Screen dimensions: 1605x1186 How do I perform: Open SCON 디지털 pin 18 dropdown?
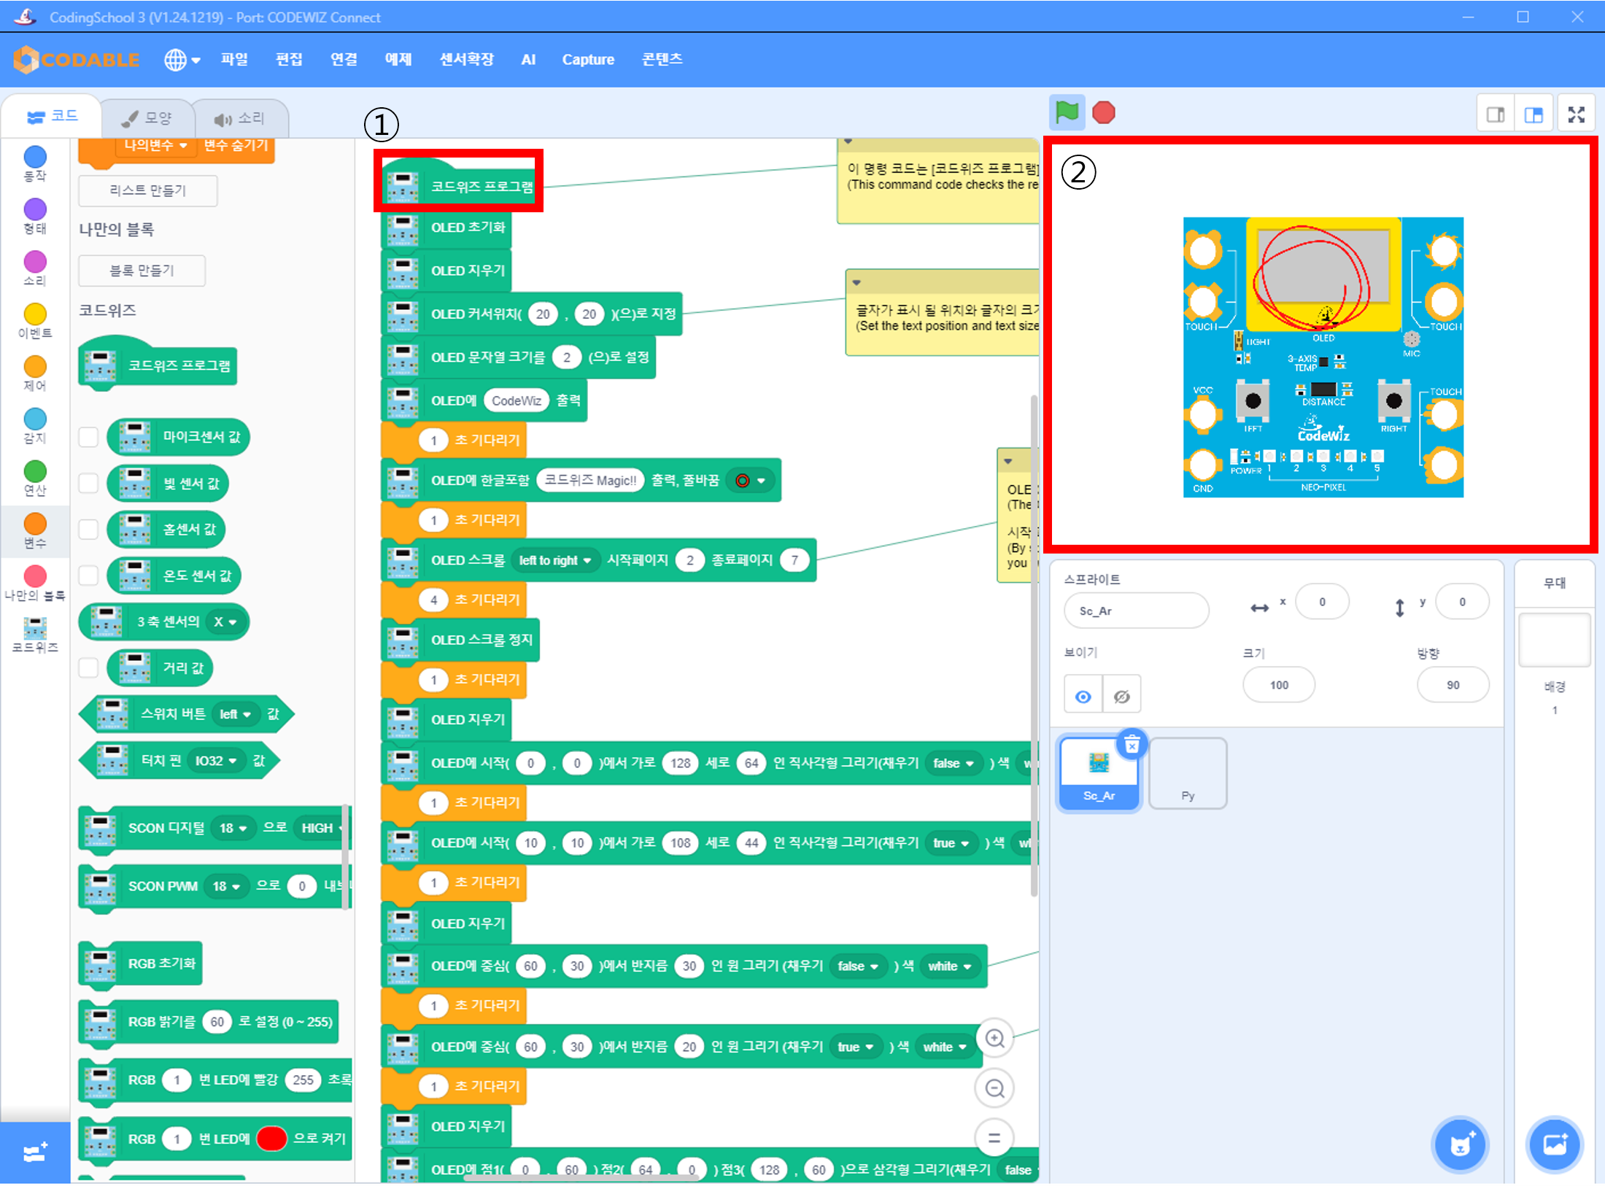233,828
